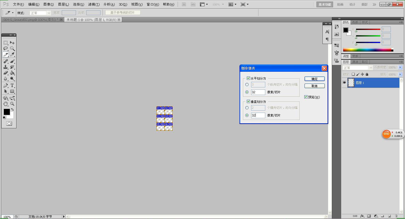The width and height of the screenshot is (405, 219).
Task: Switch to 004-G_Ground02.png document tab
Action: (x=32, y=20)
